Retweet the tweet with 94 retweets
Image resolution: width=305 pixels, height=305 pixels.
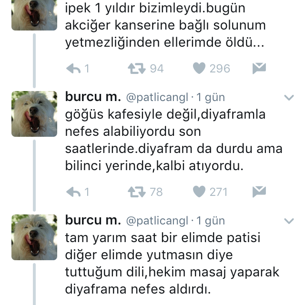coord(137,69)
